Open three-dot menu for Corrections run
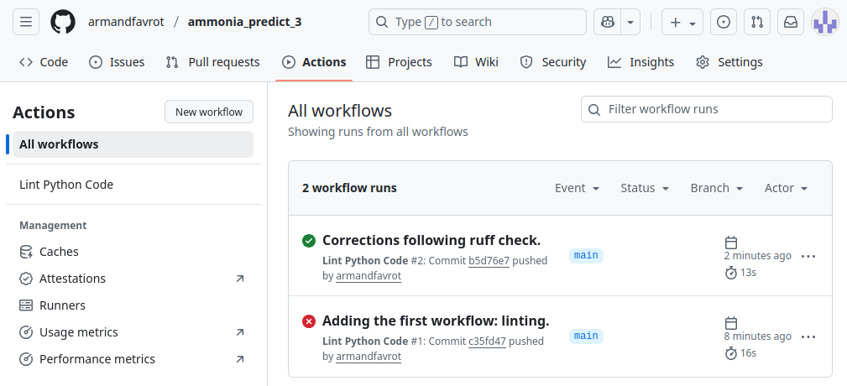The height and width of the screenshot is (386, 847). [808, 256]
